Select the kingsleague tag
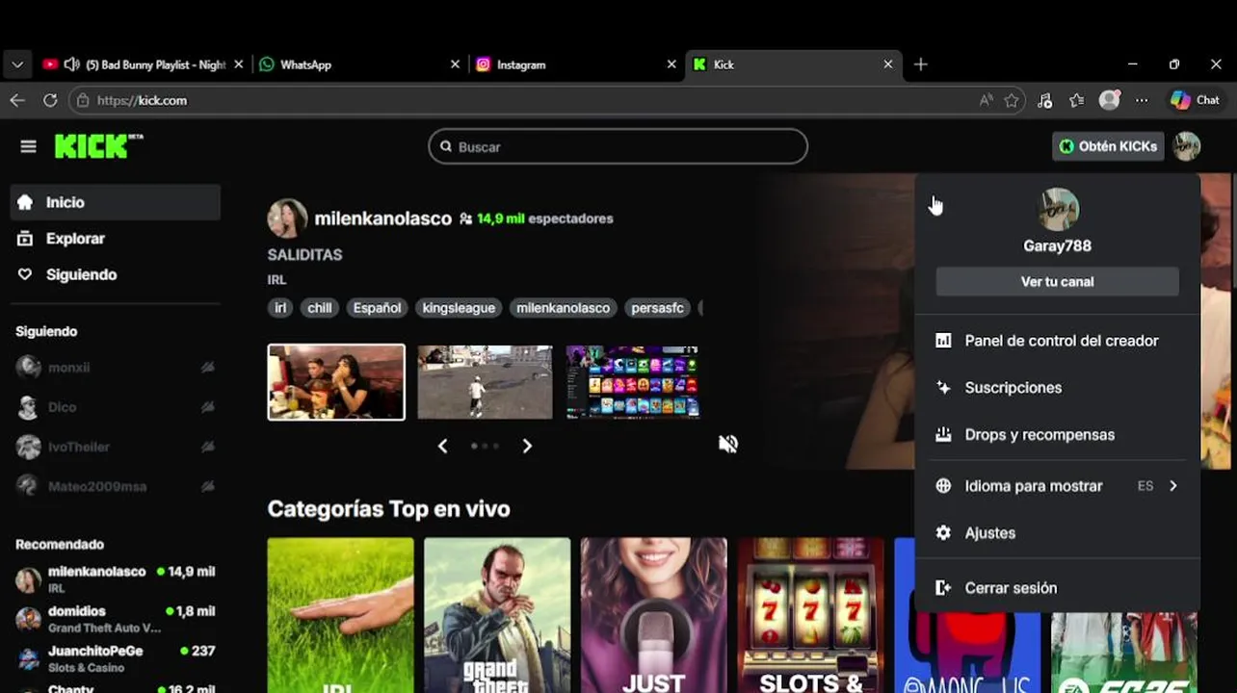This screenshot has width=1237, height=693. (459, 308)
